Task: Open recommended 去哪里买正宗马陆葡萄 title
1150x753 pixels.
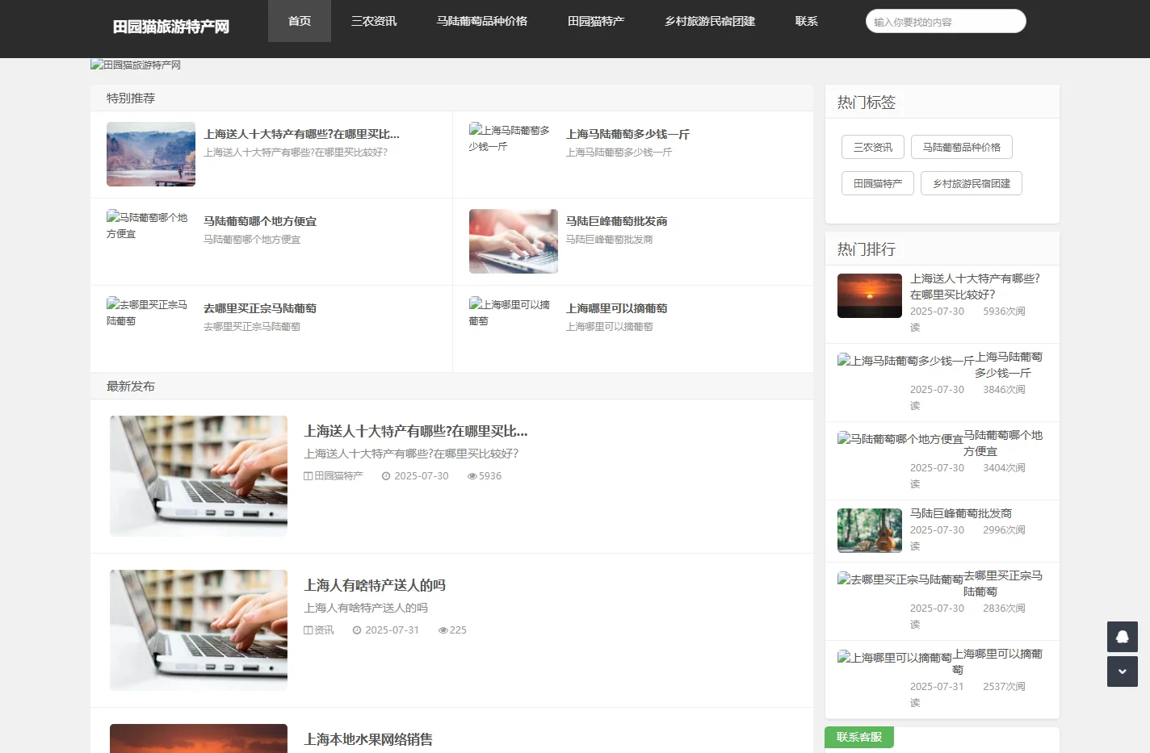Action: [260, 308]
